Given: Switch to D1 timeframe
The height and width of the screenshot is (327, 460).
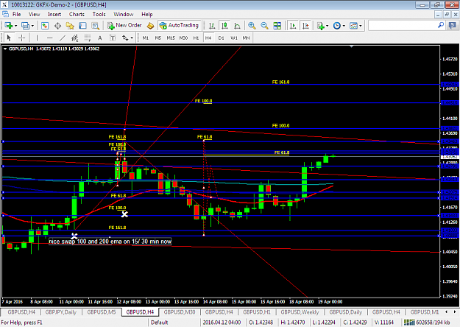Looking at the screenshot, I should (222, 38).
